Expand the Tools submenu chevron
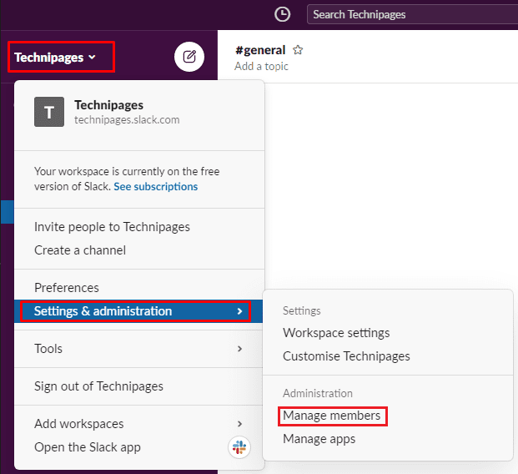This screenshot has height=474, width=518. pos(240,349)
